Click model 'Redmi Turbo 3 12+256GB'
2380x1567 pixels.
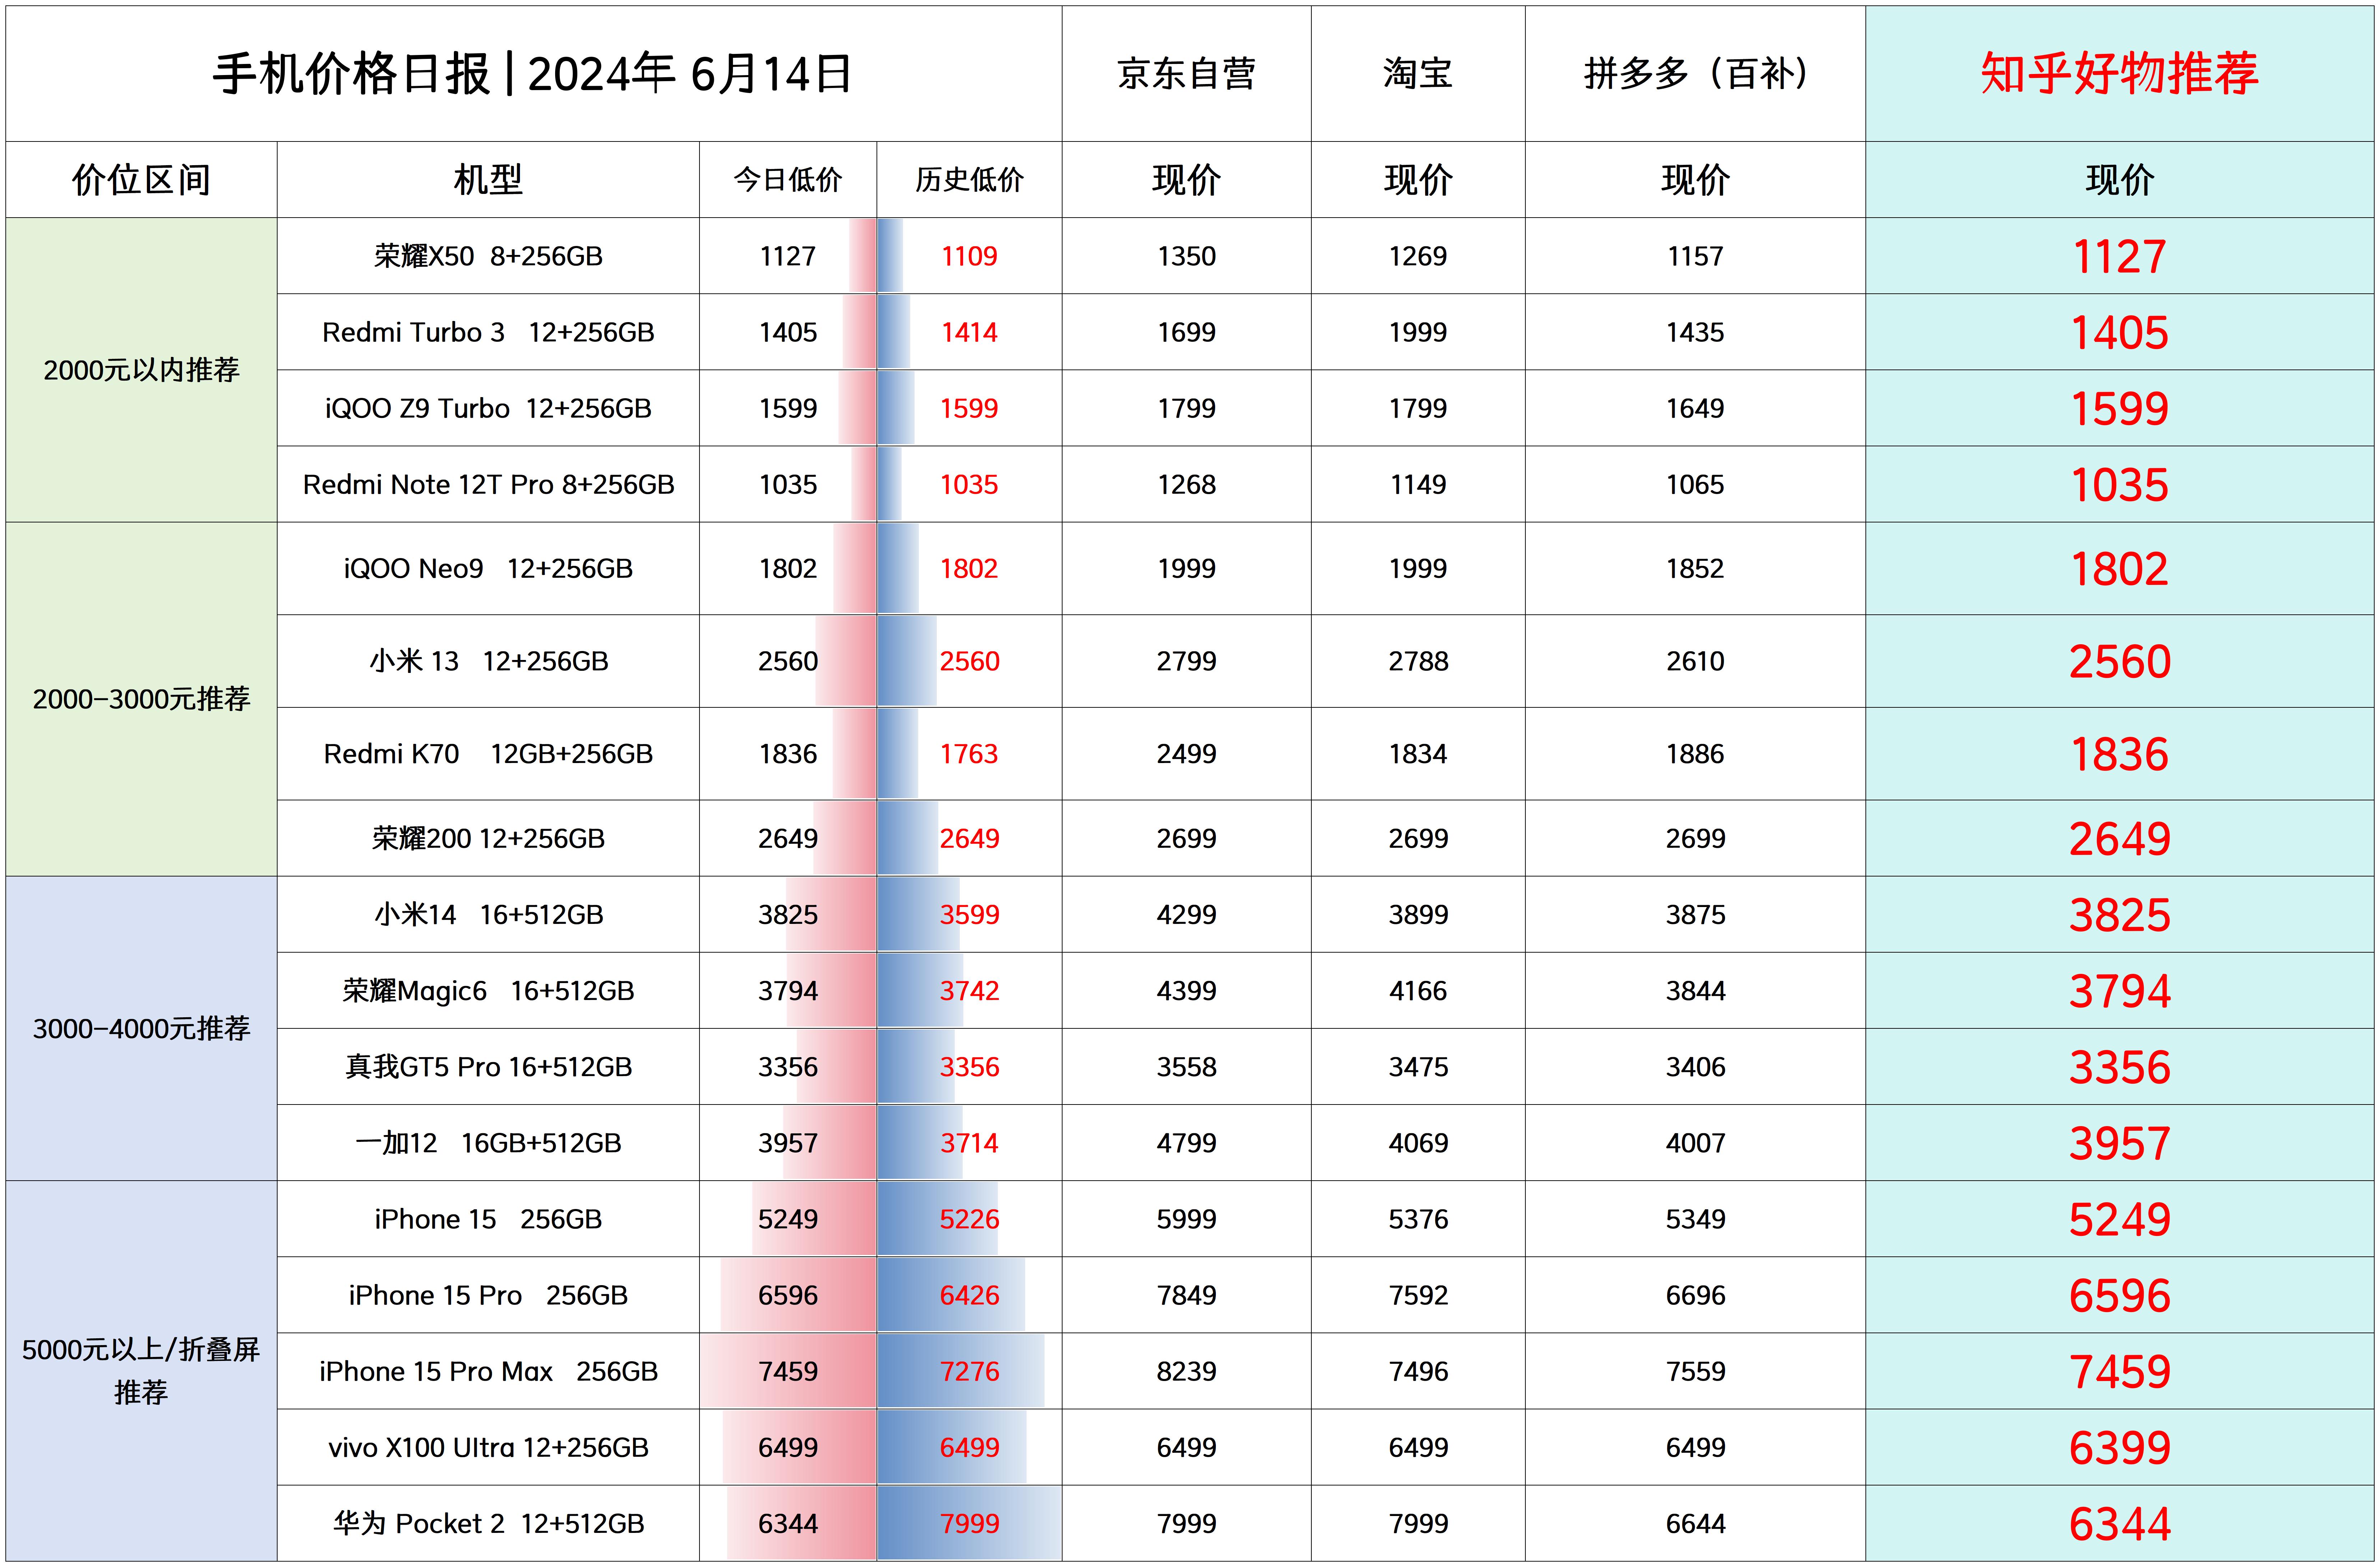[488, 332]
